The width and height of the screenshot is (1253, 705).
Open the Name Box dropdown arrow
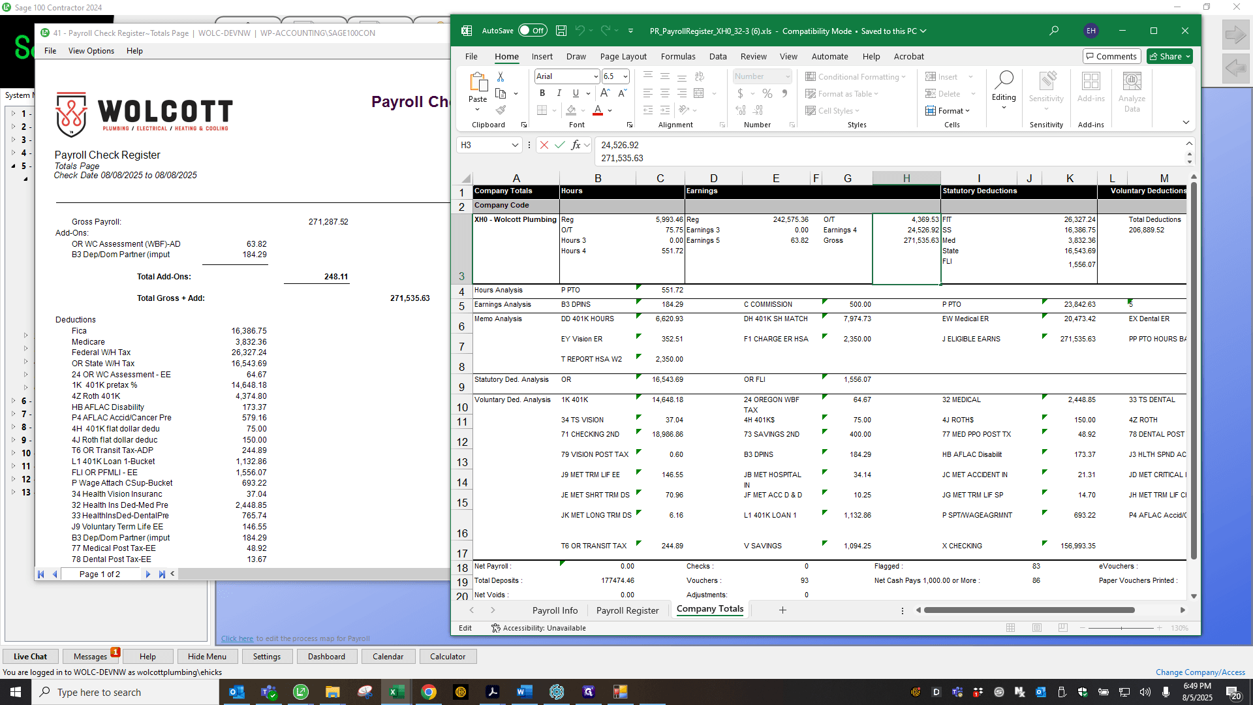515,145
